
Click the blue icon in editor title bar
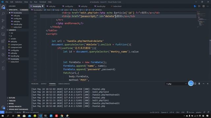(195, 6)
